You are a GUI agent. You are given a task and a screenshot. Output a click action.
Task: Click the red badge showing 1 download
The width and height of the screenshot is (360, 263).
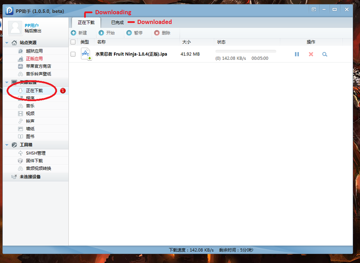tap(63, 90)
